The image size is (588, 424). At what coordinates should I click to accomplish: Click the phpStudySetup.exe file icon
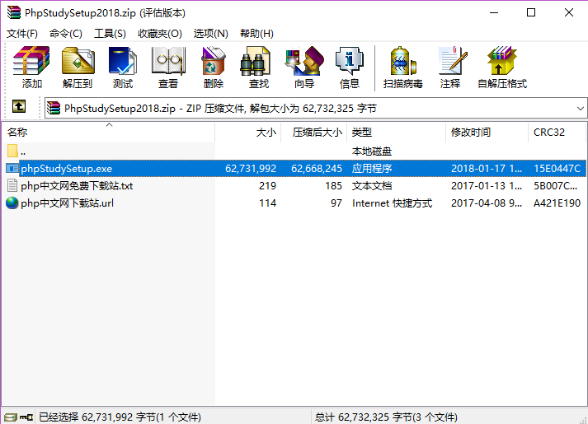(x=12, y=169)
